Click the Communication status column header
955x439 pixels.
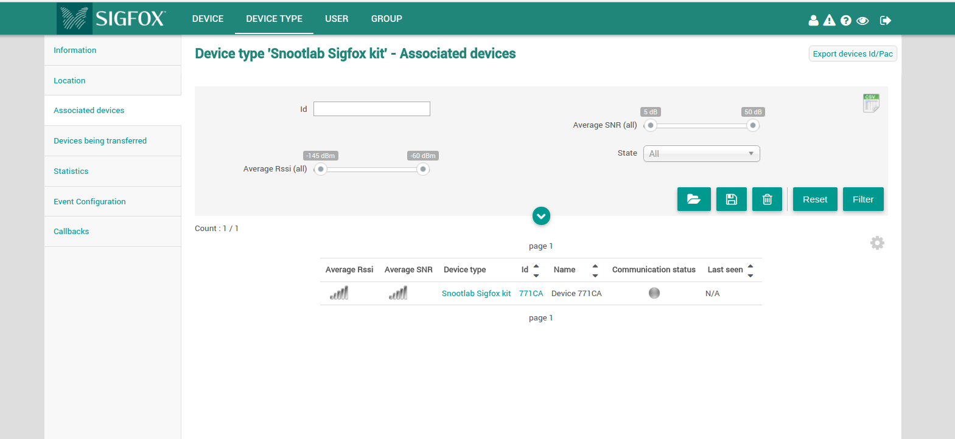pyautogui.click(x=654, y=270)
